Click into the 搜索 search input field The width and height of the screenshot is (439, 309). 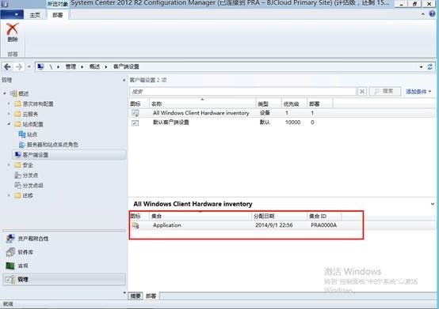pyautogui.click(x=242, y=92)
